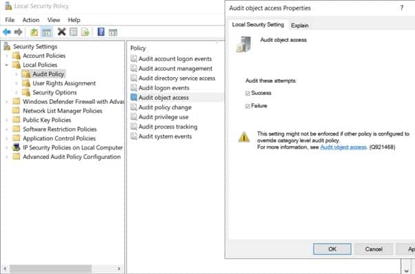Click the Export List toolbar icon

(x=85, y=32)
